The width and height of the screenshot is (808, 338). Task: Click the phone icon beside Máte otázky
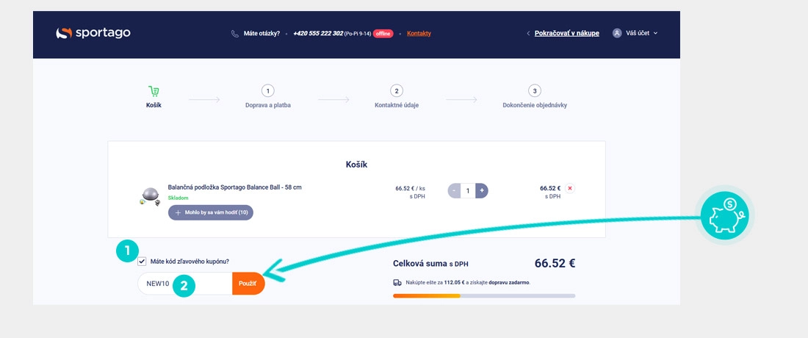tap(235, 33)
